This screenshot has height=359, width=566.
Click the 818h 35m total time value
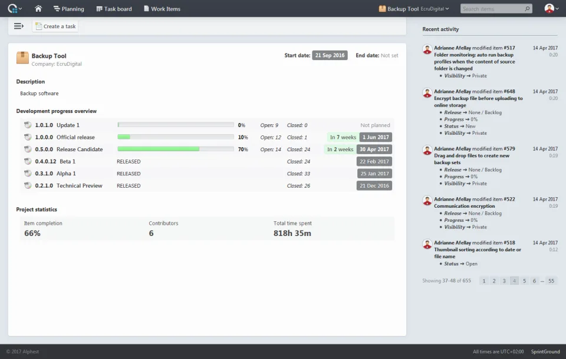292,233
